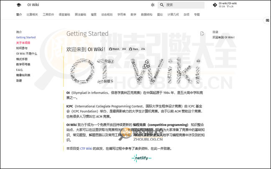This screenshot has width=271, height=169.
Task: Select the 专题 navigation tab
Action: click(x=197, y=15)
